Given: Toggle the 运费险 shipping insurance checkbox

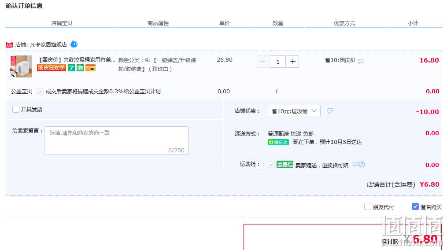Looking at the screenshot, I should (271, 165).
